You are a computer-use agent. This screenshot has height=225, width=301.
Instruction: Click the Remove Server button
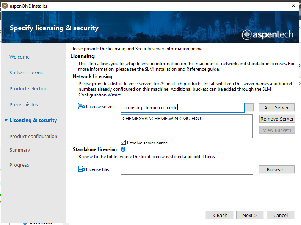pos(277,119)
